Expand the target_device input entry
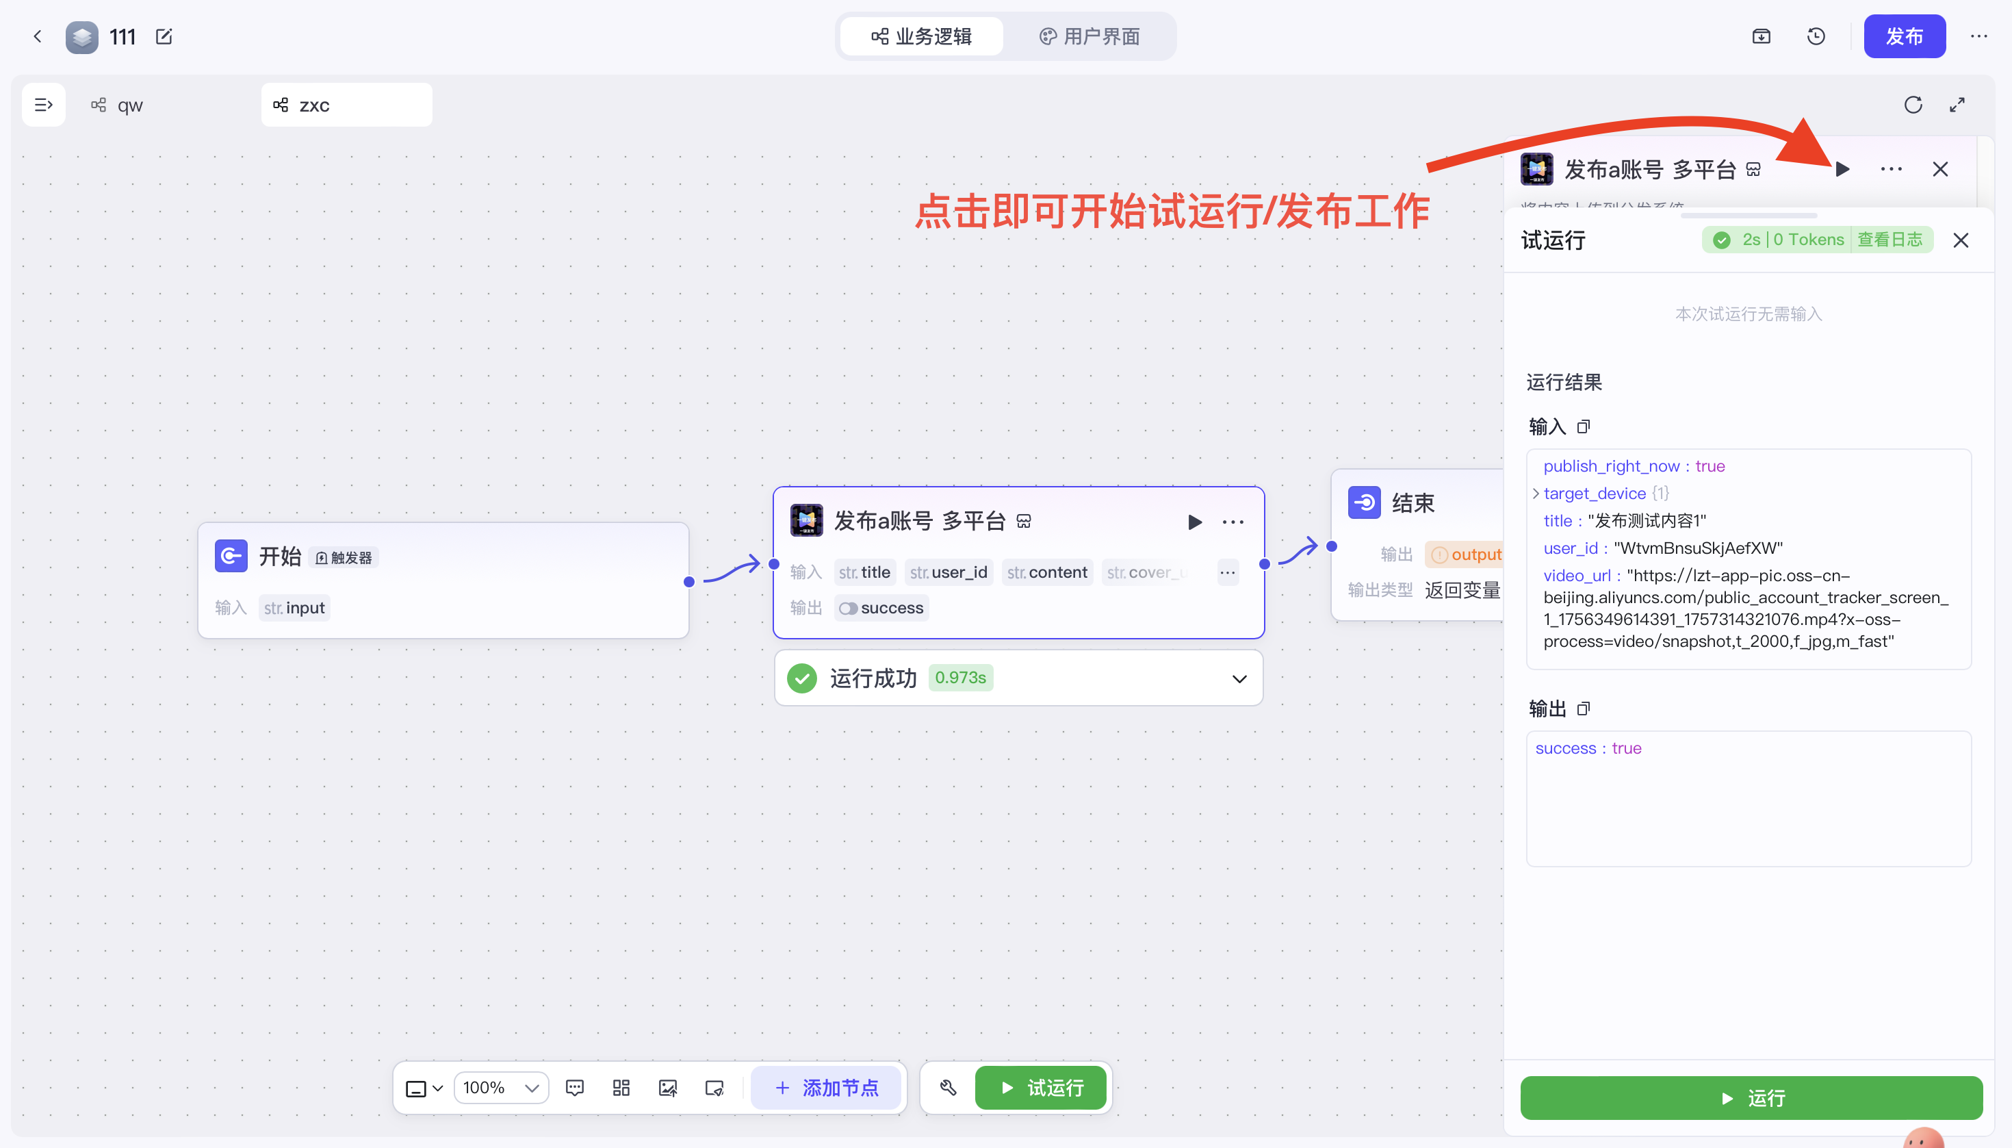Viewport: 2012px width, 1148px height. [1536, 494]
